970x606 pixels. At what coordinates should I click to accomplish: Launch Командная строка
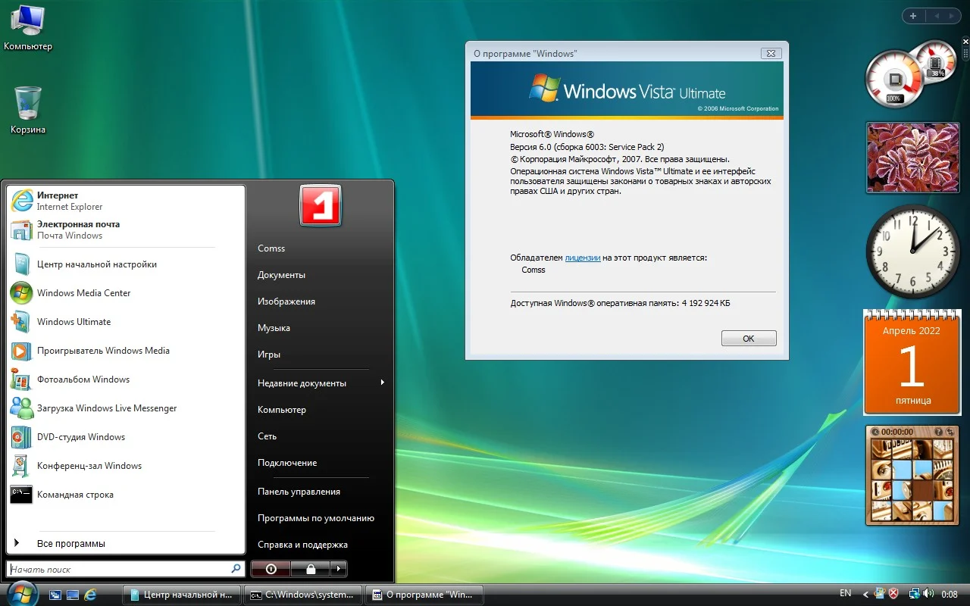point(126,495)
